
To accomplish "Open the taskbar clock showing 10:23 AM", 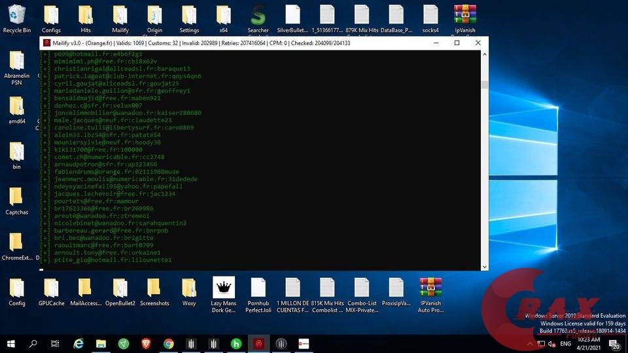I will (589, 344).
